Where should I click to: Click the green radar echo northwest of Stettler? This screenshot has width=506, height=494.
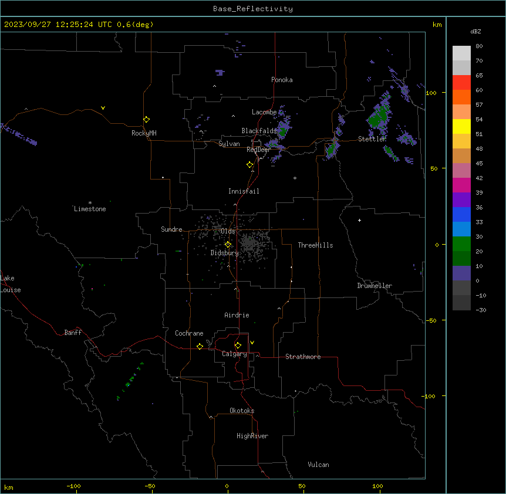380,116
